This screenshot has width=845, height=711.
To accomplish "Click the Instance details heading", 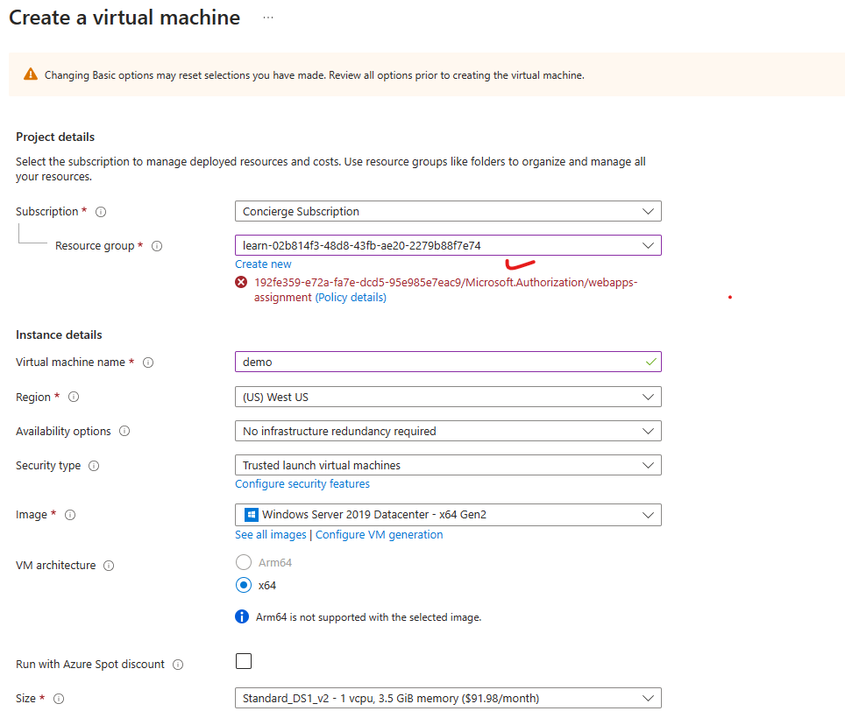I will (59, 334).
